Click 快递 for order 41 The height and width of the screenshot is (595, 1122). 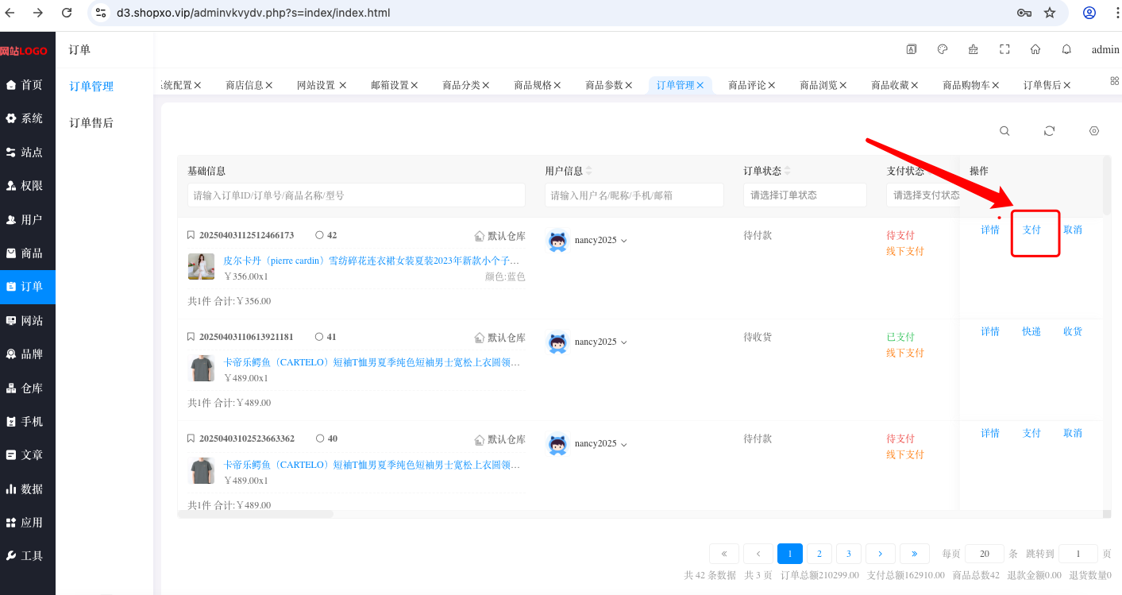(1031, 331)
